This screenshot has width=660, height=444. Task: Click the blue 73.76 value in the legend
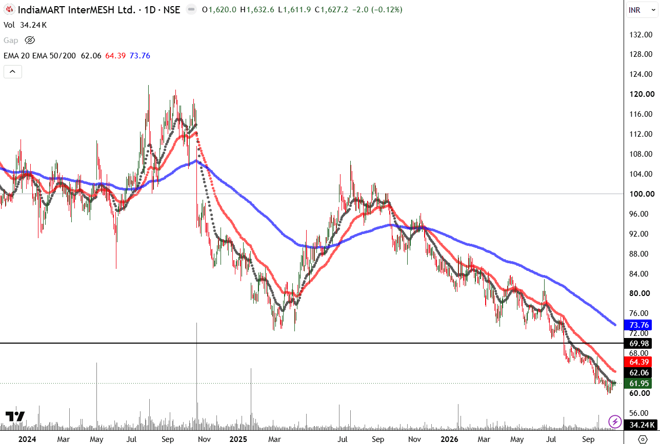(140, 55)
